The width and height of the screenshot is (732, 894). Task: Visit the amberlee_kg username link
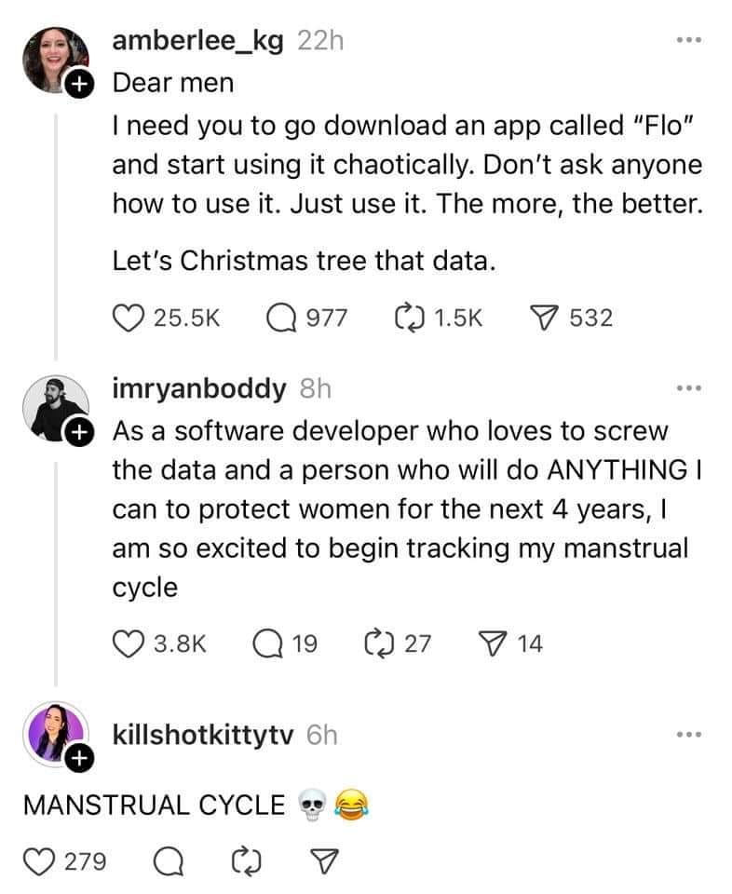(199, 41)
